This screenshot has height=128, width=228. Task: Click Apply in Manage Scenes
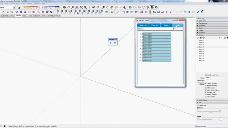[x=178, y=25]
